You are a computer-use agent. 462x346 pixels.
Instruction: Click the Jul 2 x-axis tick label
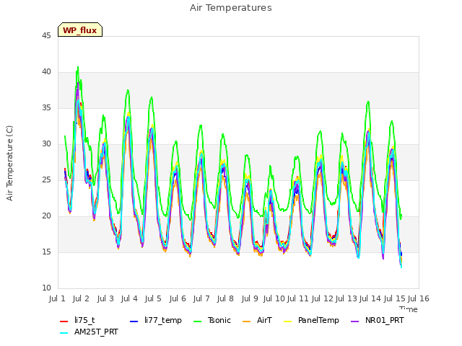(x=81, y=298)
